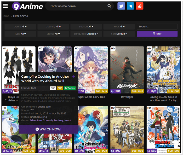The image size is (183, 155).
Task: Open the Handyman Saitou poster with armored group
Action: (x=127, y=129)
